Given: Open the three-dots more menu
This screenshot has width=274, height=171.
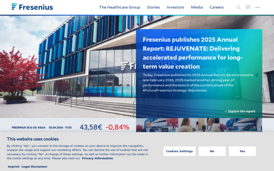Looking at the screenshot, I should (258, 7).
